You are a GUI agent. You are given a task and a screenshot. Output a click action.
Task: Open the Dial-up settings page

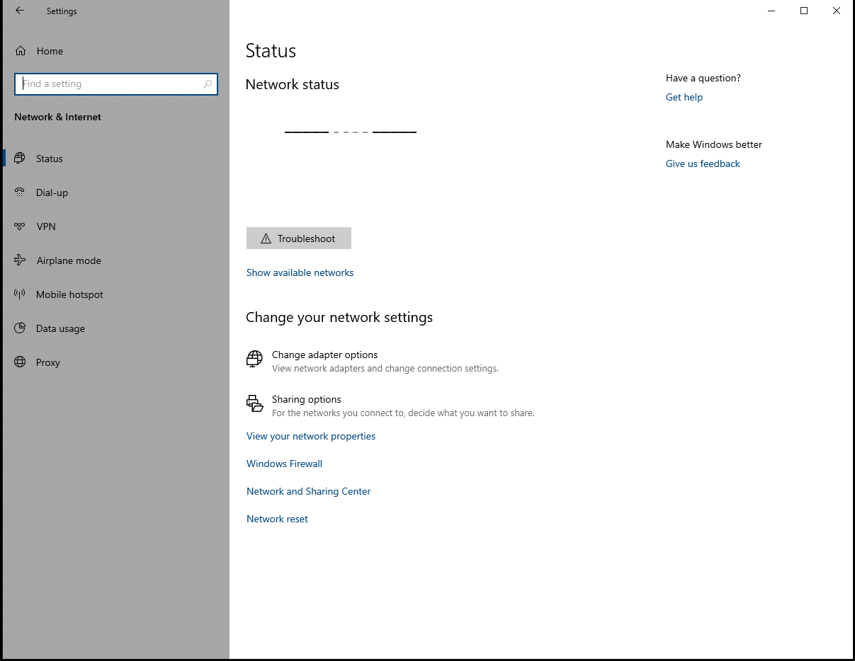point(52,192)
